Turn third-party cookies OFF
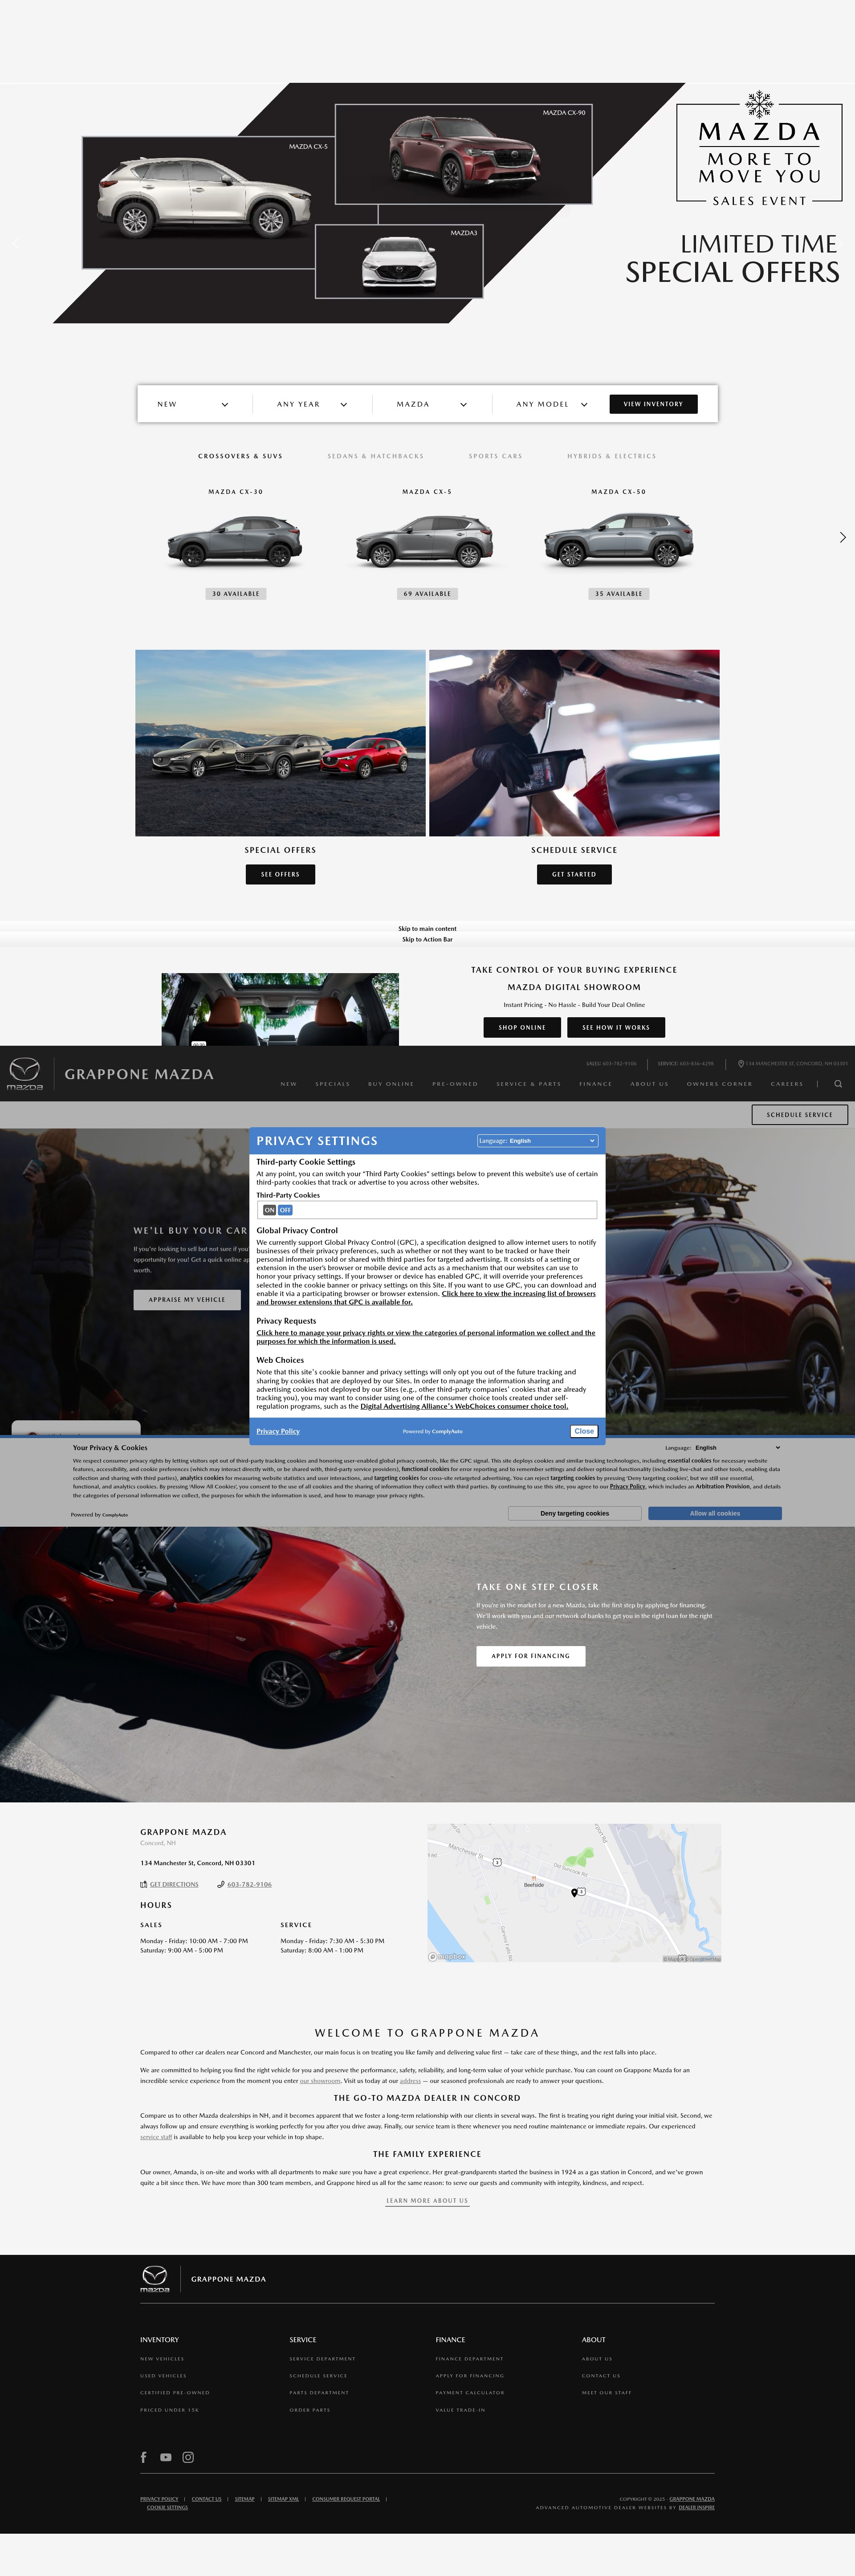855x2576 pixels. click(285, 1210)
